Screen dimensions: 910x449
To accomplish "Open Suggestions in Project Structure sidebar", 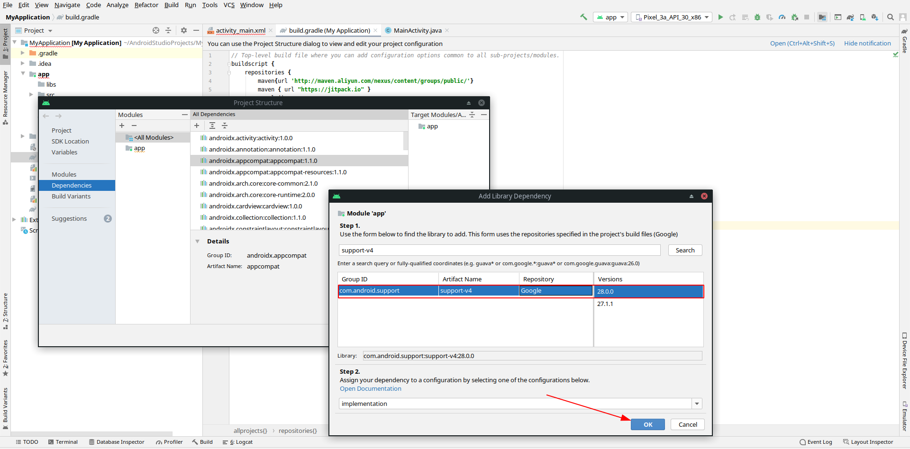I will (x=69, y=218).
